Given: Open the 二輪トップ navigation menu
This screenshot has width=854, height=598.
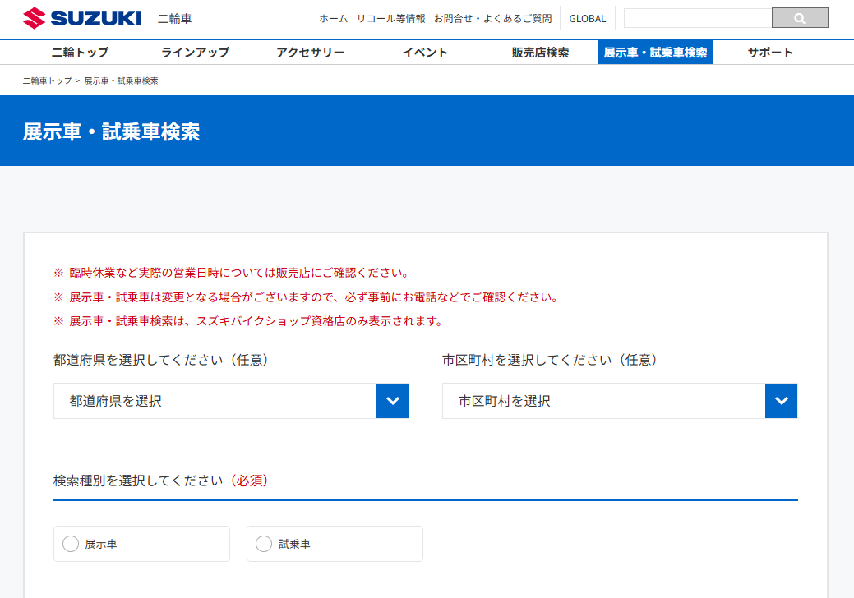Looking at the screenshot, I should [x=79, y=52].
